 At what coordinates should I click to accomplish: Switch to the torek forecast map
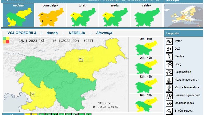[x=82, y=15]
